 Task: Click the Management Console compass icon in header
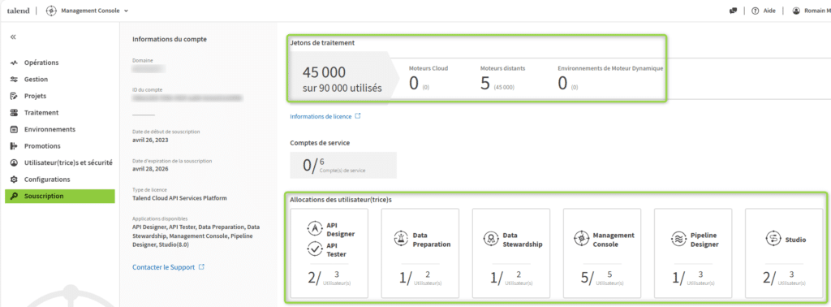[52, 11]
